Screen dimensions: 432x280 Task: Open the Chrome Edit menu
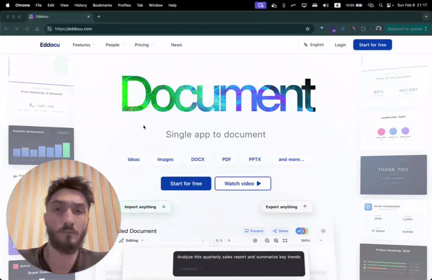tap(51, 5)
